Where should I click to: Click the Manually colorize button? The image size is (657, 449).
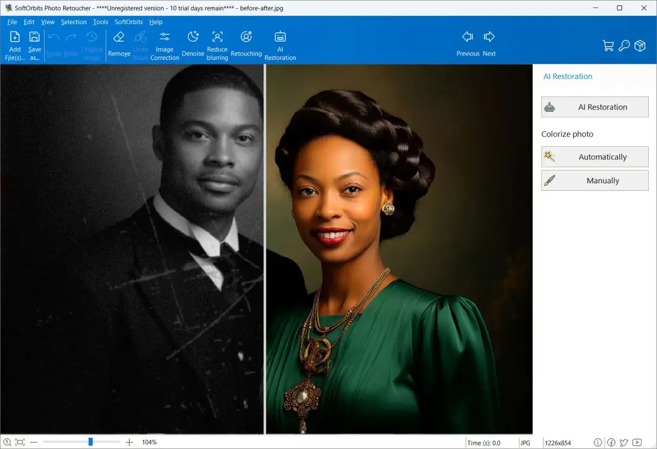595,181
